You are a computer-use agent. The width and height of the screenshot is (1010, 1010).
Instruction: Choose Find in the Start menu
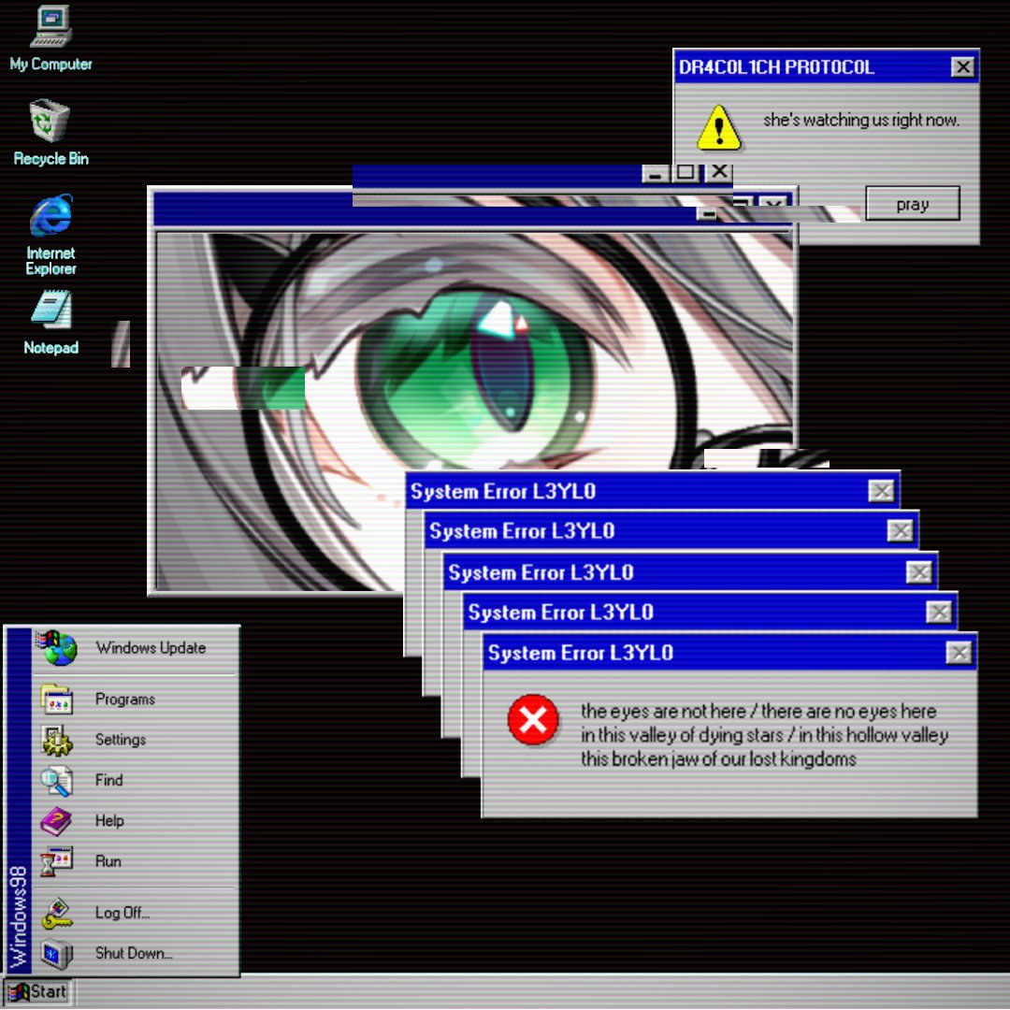137,781
